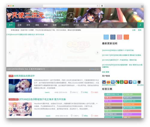Click the tianshi author on the 全新改版 post
Viewport: 150px width, 127px height.
click(47, 92)
